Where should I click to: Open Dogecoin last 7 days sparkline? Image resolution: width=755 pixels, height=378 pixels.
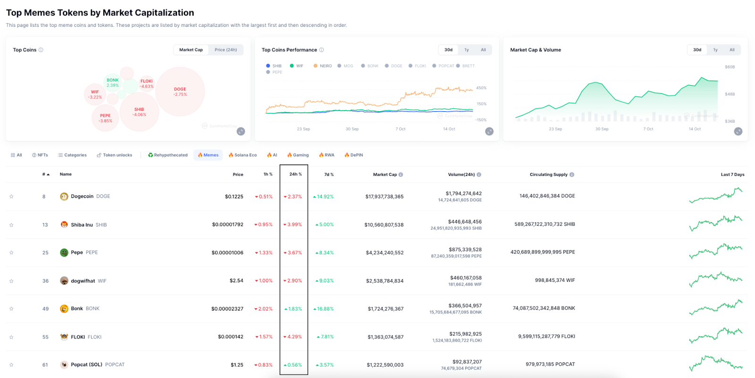(716, 196)
